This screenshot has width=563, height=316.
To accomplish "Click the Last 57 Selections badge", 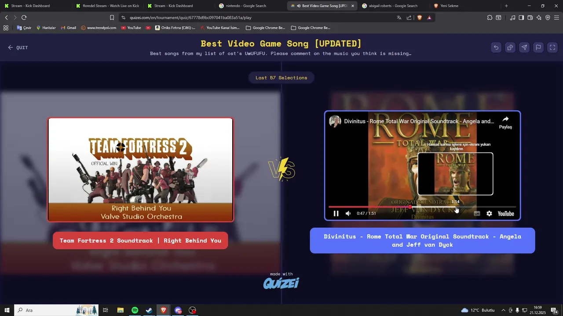I will [281, 78].
